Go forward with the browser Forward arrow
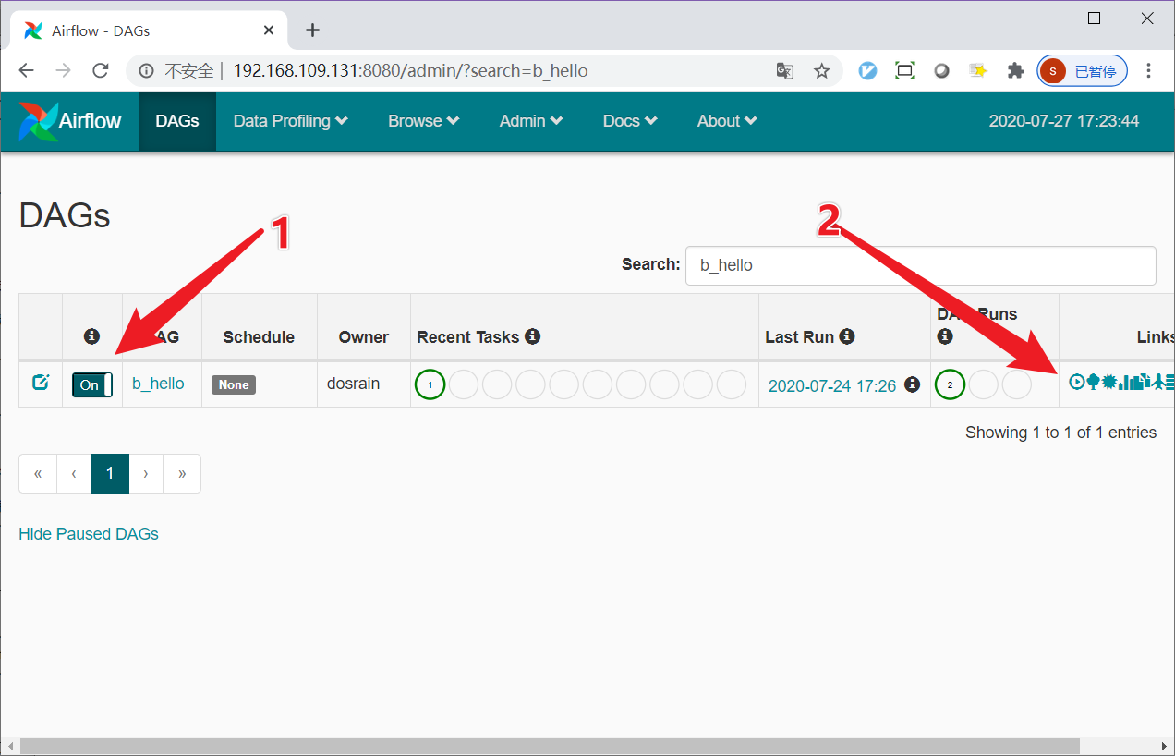The width and height of the screenshot is (1175, 756). pyautogui.click(x=63, y=71)
